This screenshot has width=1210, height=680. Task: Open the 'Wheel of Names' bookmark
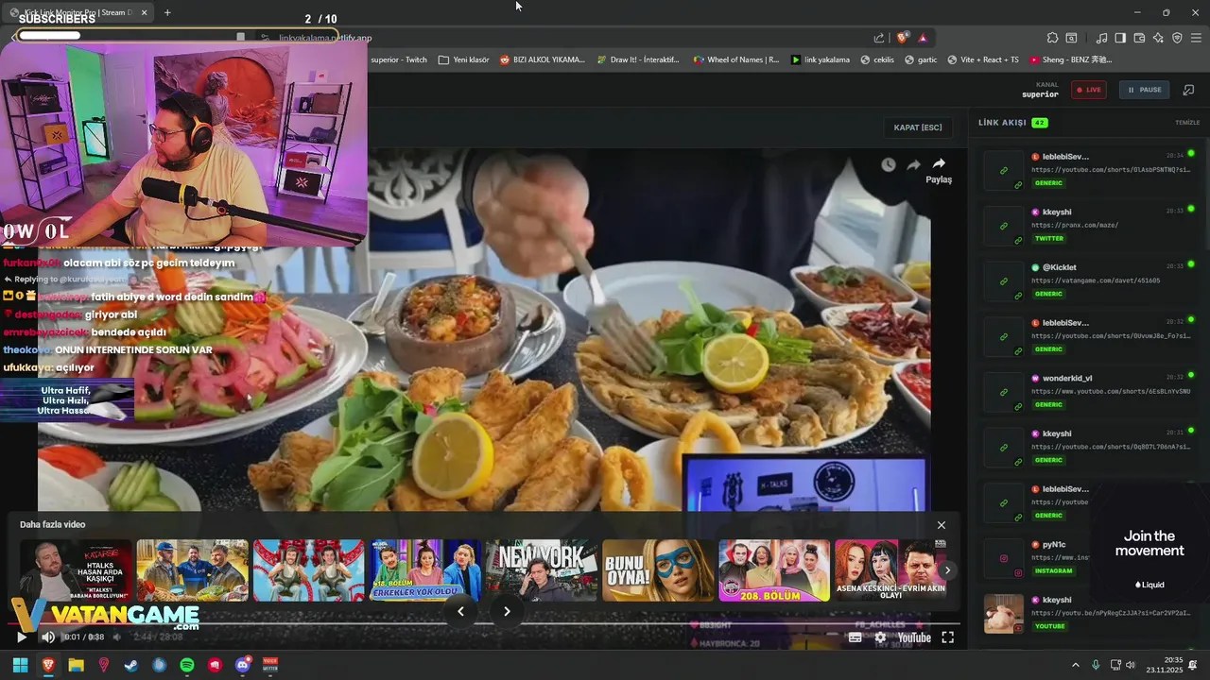736,59
